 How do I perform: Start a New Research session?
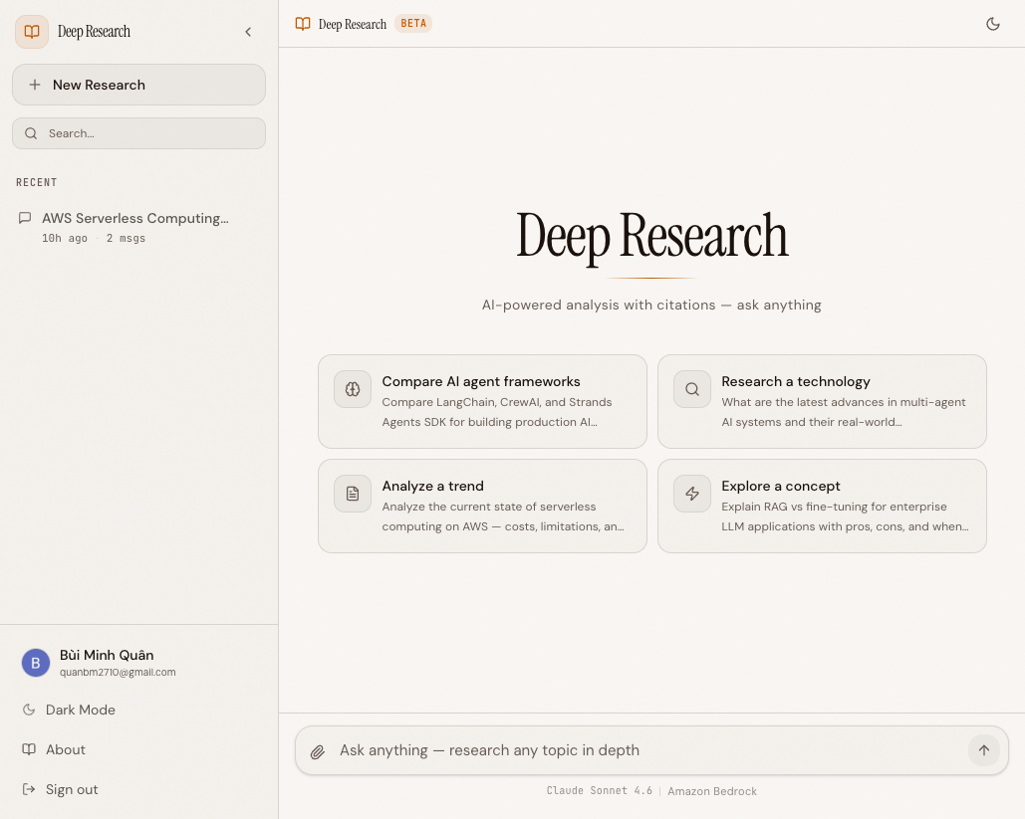point(138,85)
